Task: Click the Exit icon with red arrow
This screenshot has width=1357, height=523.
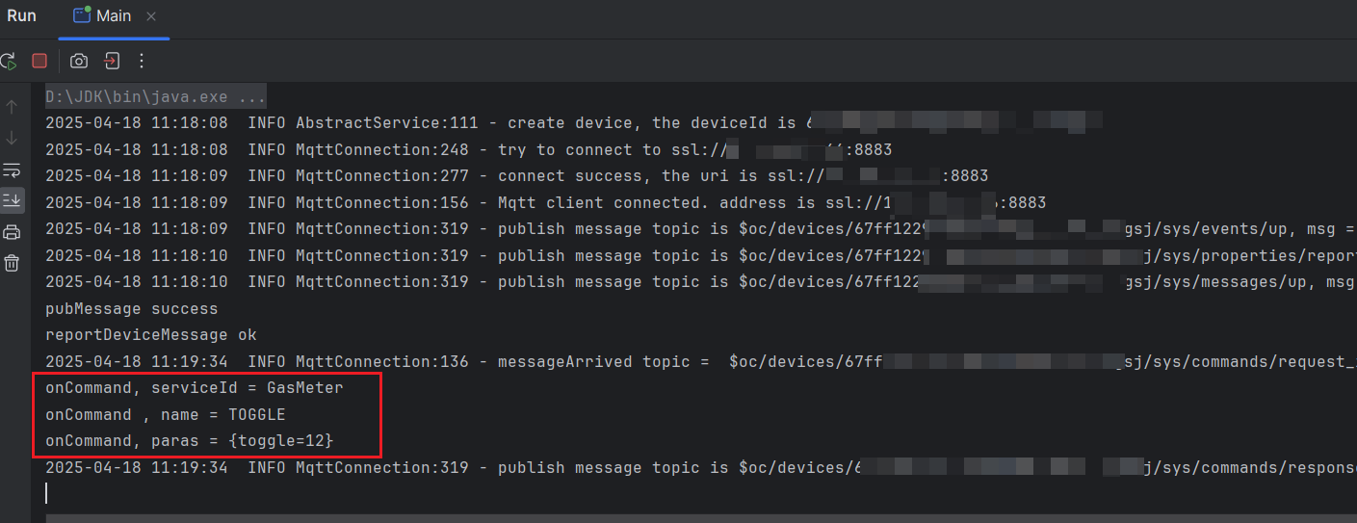Action: coord(111,61)
